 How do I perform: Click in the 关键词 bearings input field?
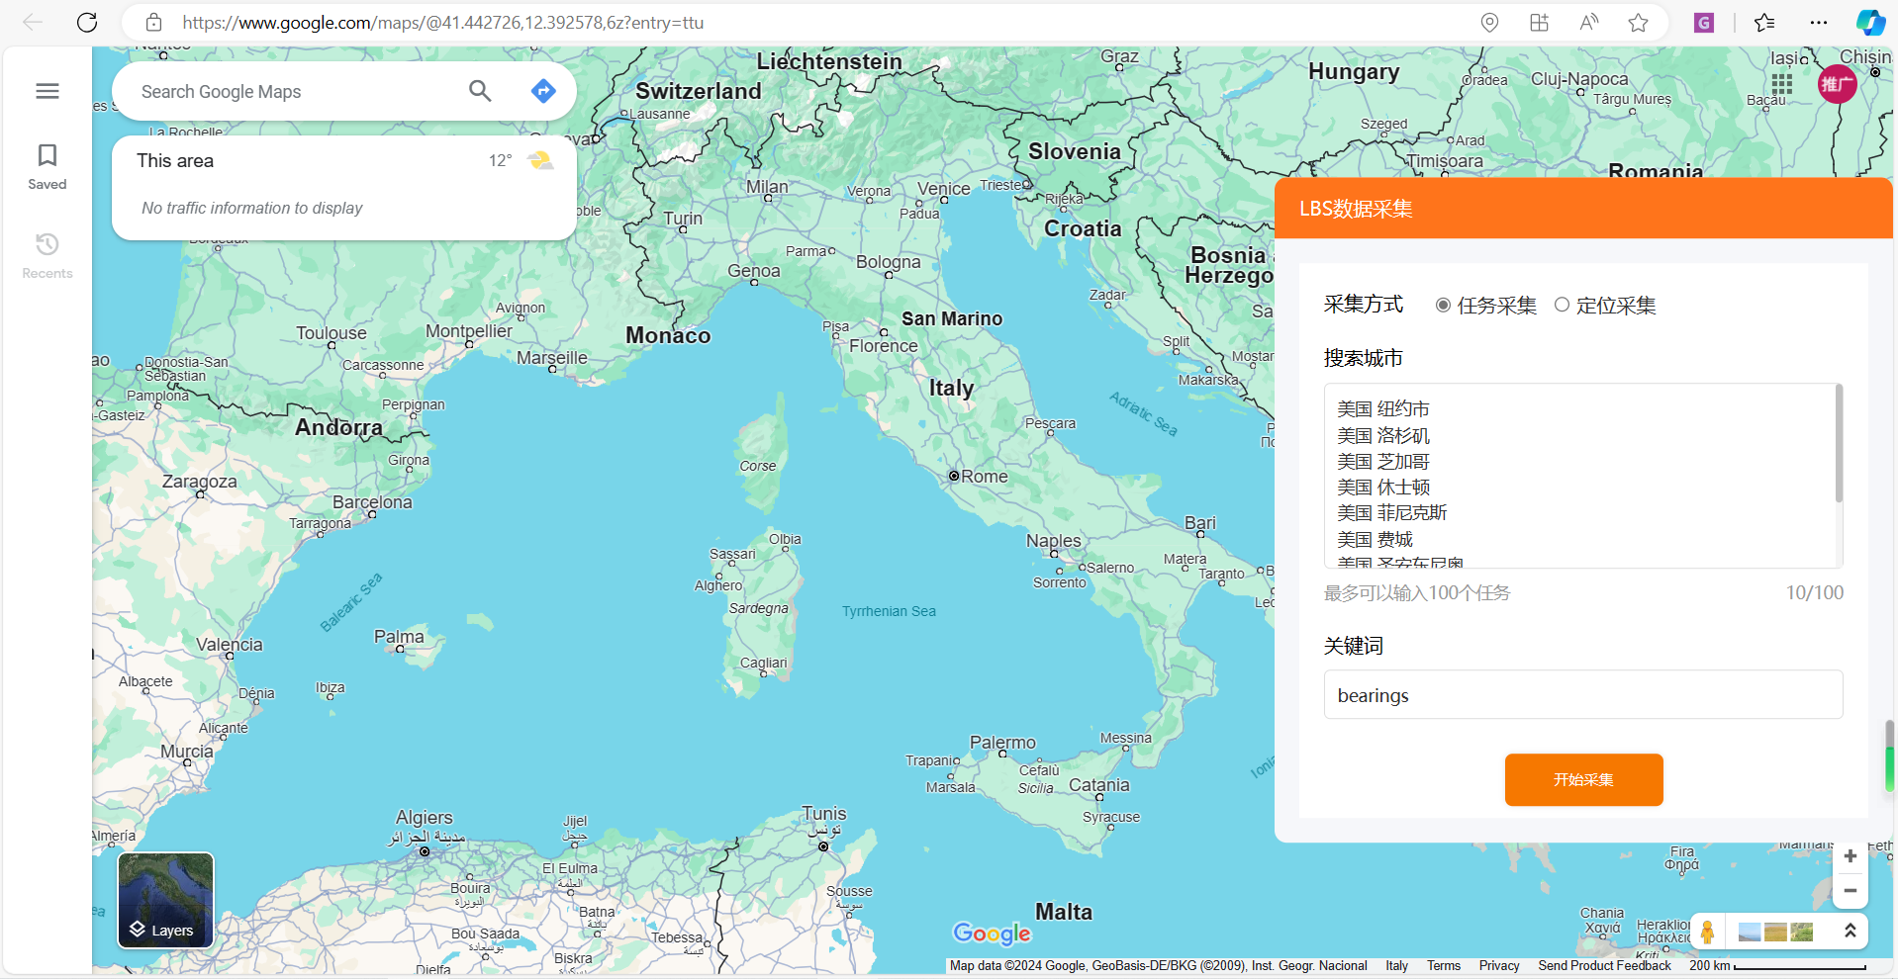pyautogui.click(x=1583, y=695)
